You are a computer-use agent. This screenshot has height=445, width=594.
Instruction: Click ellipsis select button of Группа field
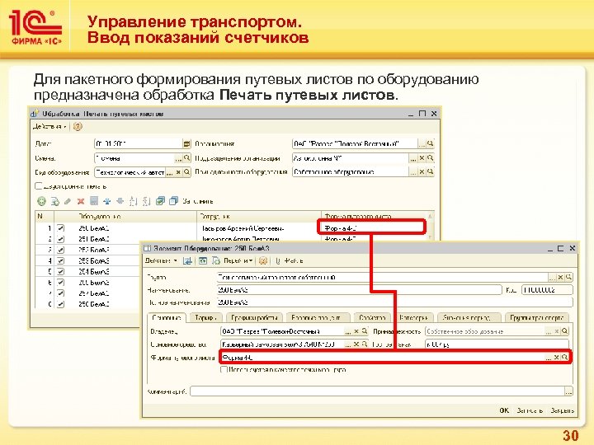(x=552, y=278)
